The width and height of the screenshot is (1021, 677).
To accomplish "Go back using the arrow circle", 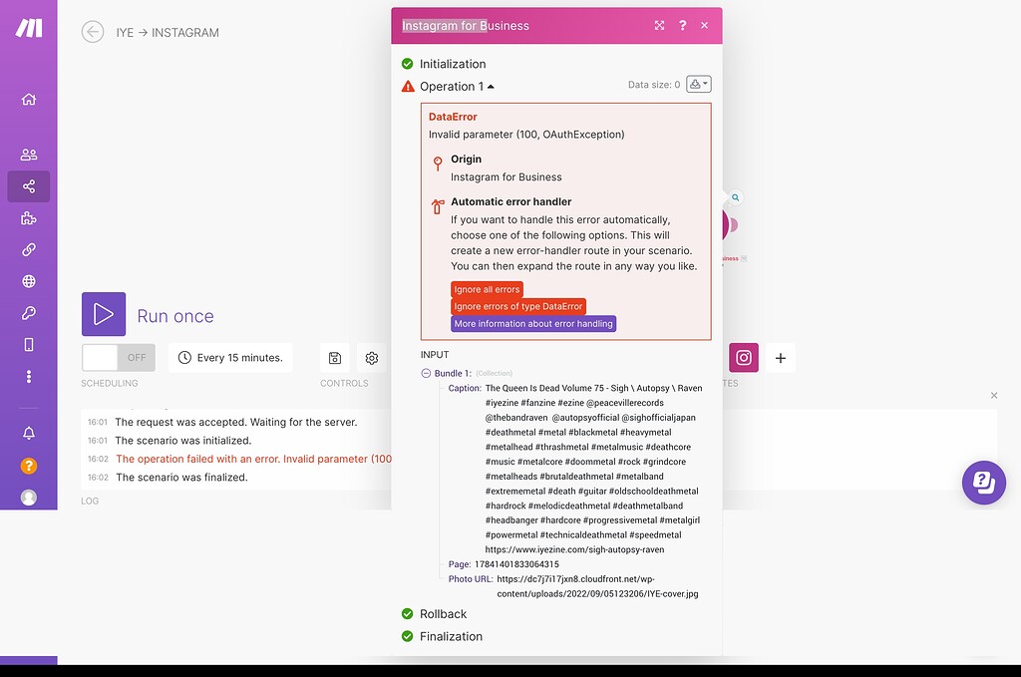I will click(93, 32).
